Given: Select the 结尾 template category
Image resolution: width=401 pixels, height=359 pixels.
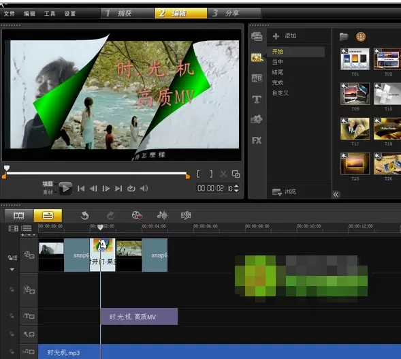Looking at the screenshot, I should (278, 72).
